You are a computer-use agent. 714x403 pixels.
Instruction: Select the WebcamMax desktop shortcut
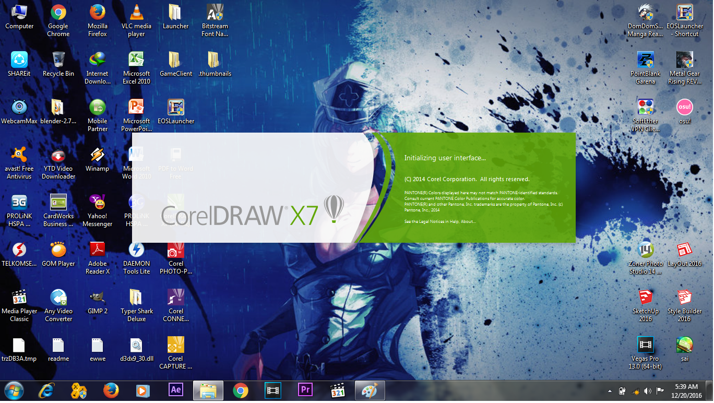pyautogui.click(x=19, y=112)
